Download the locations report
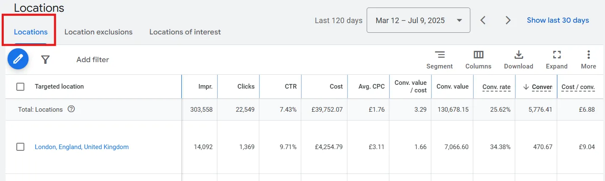Screen dimensions: 605x181 519,60
